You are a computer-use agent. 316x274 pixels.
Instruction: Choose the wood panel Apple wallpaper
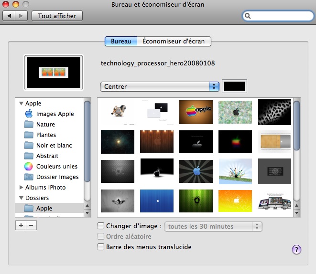pyautogui.click(x=157, y=142)
